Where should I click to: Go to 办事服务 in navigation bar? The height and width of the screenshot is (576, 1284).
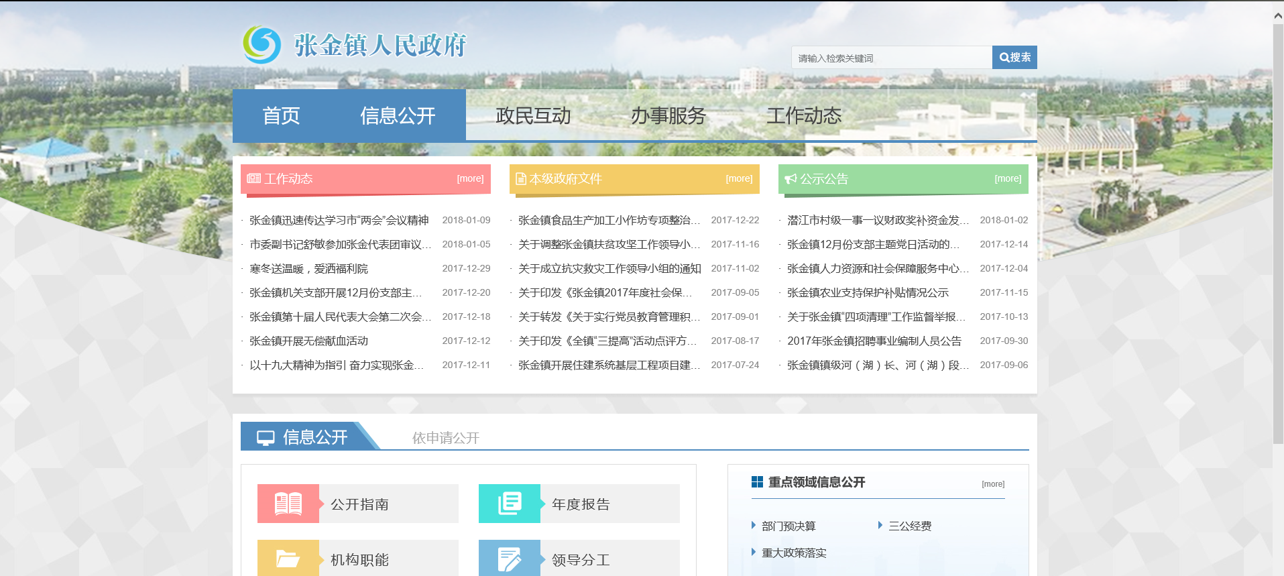coord(668,116)
